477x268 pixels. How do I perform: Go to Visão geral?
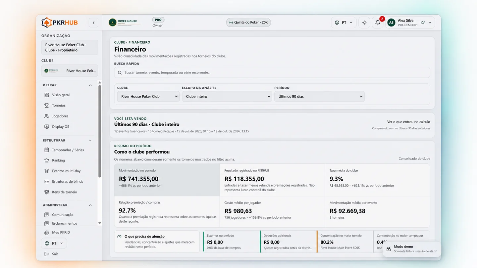tap(61, 95)
